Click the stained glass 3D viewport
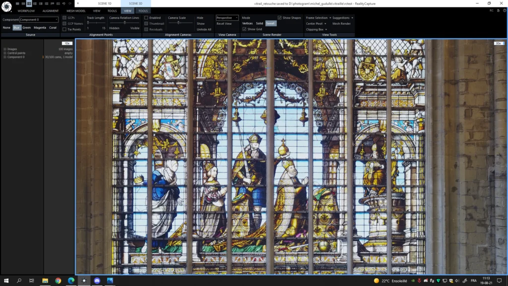Image resolution: width=508 pixels, height=286 pixels. (x=291, y=156)
